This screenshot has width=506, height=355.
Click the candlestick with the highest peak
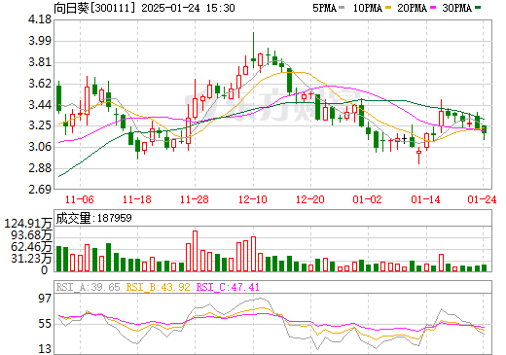pos(253,51)
